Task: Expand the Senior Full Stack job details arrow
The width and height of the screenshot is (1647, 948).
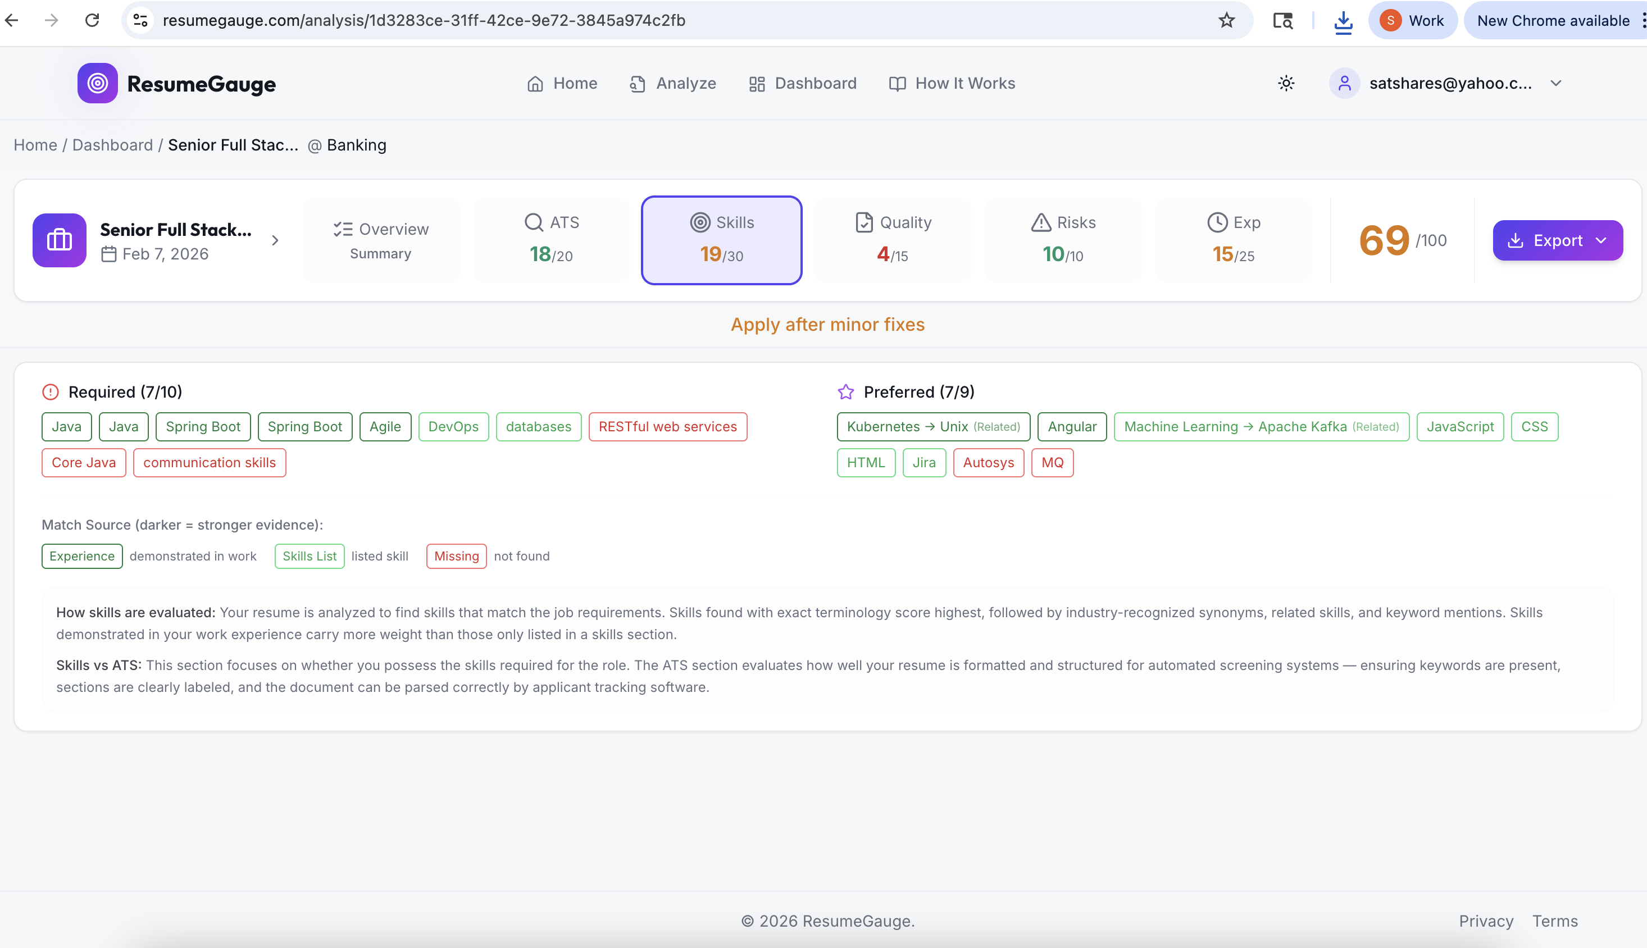Action: tap(274, 240)
